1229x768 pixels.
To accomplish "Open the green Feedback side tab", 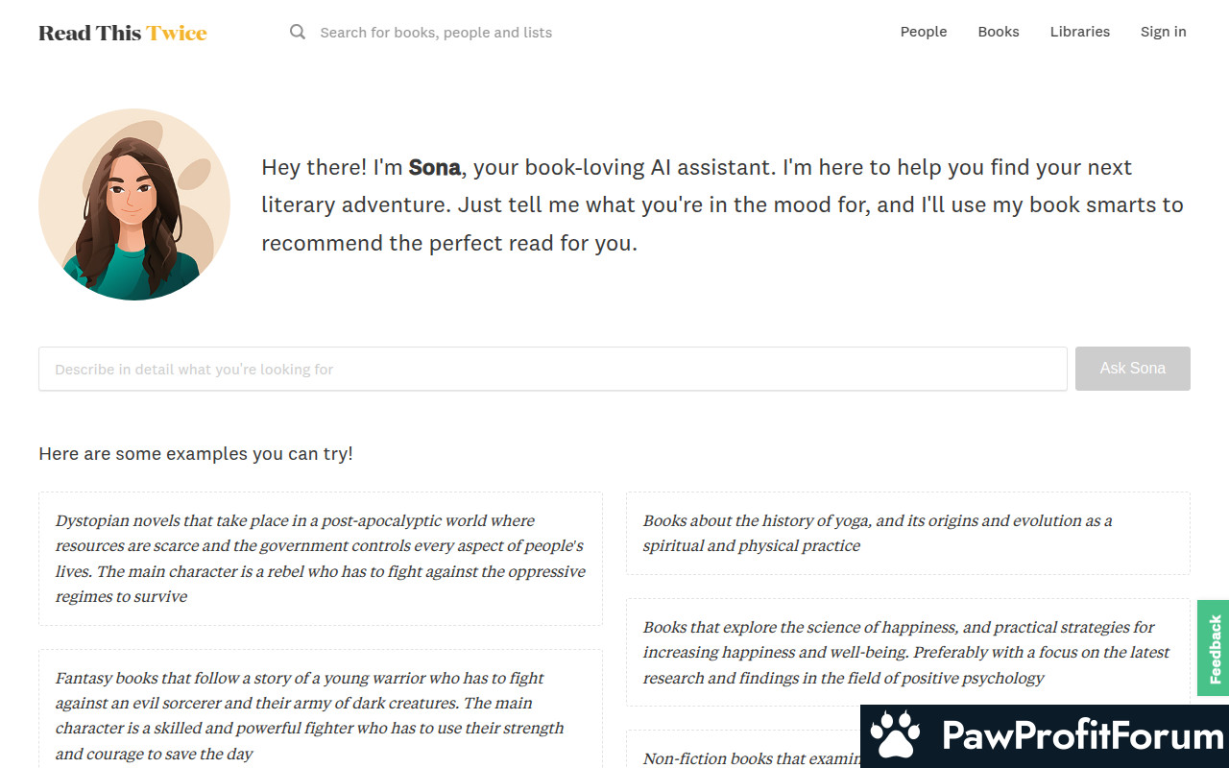I will (1214, 648).
